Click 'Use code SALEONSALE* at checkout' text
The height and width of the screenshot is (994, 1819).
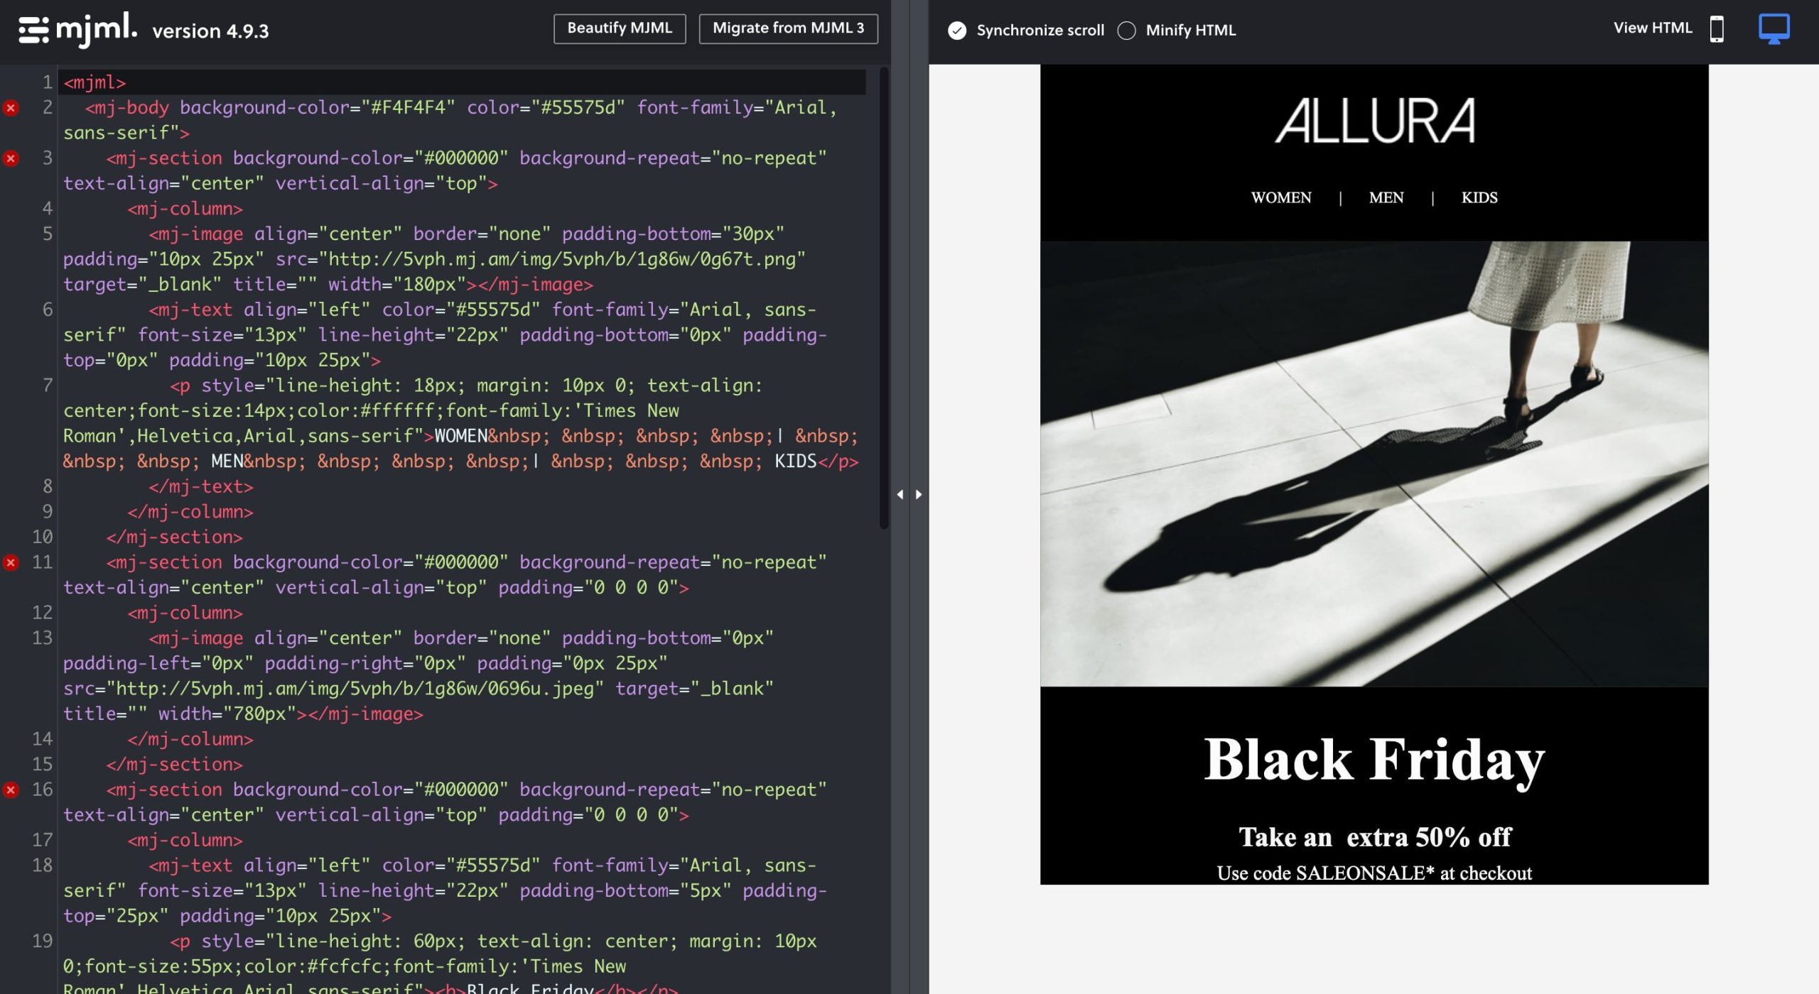coord(1374,873)
